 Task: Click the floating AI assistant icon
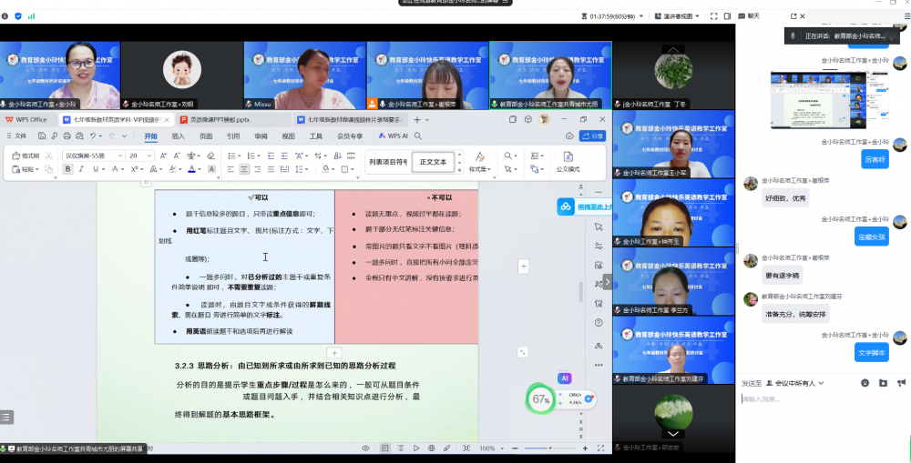(565, 377)
